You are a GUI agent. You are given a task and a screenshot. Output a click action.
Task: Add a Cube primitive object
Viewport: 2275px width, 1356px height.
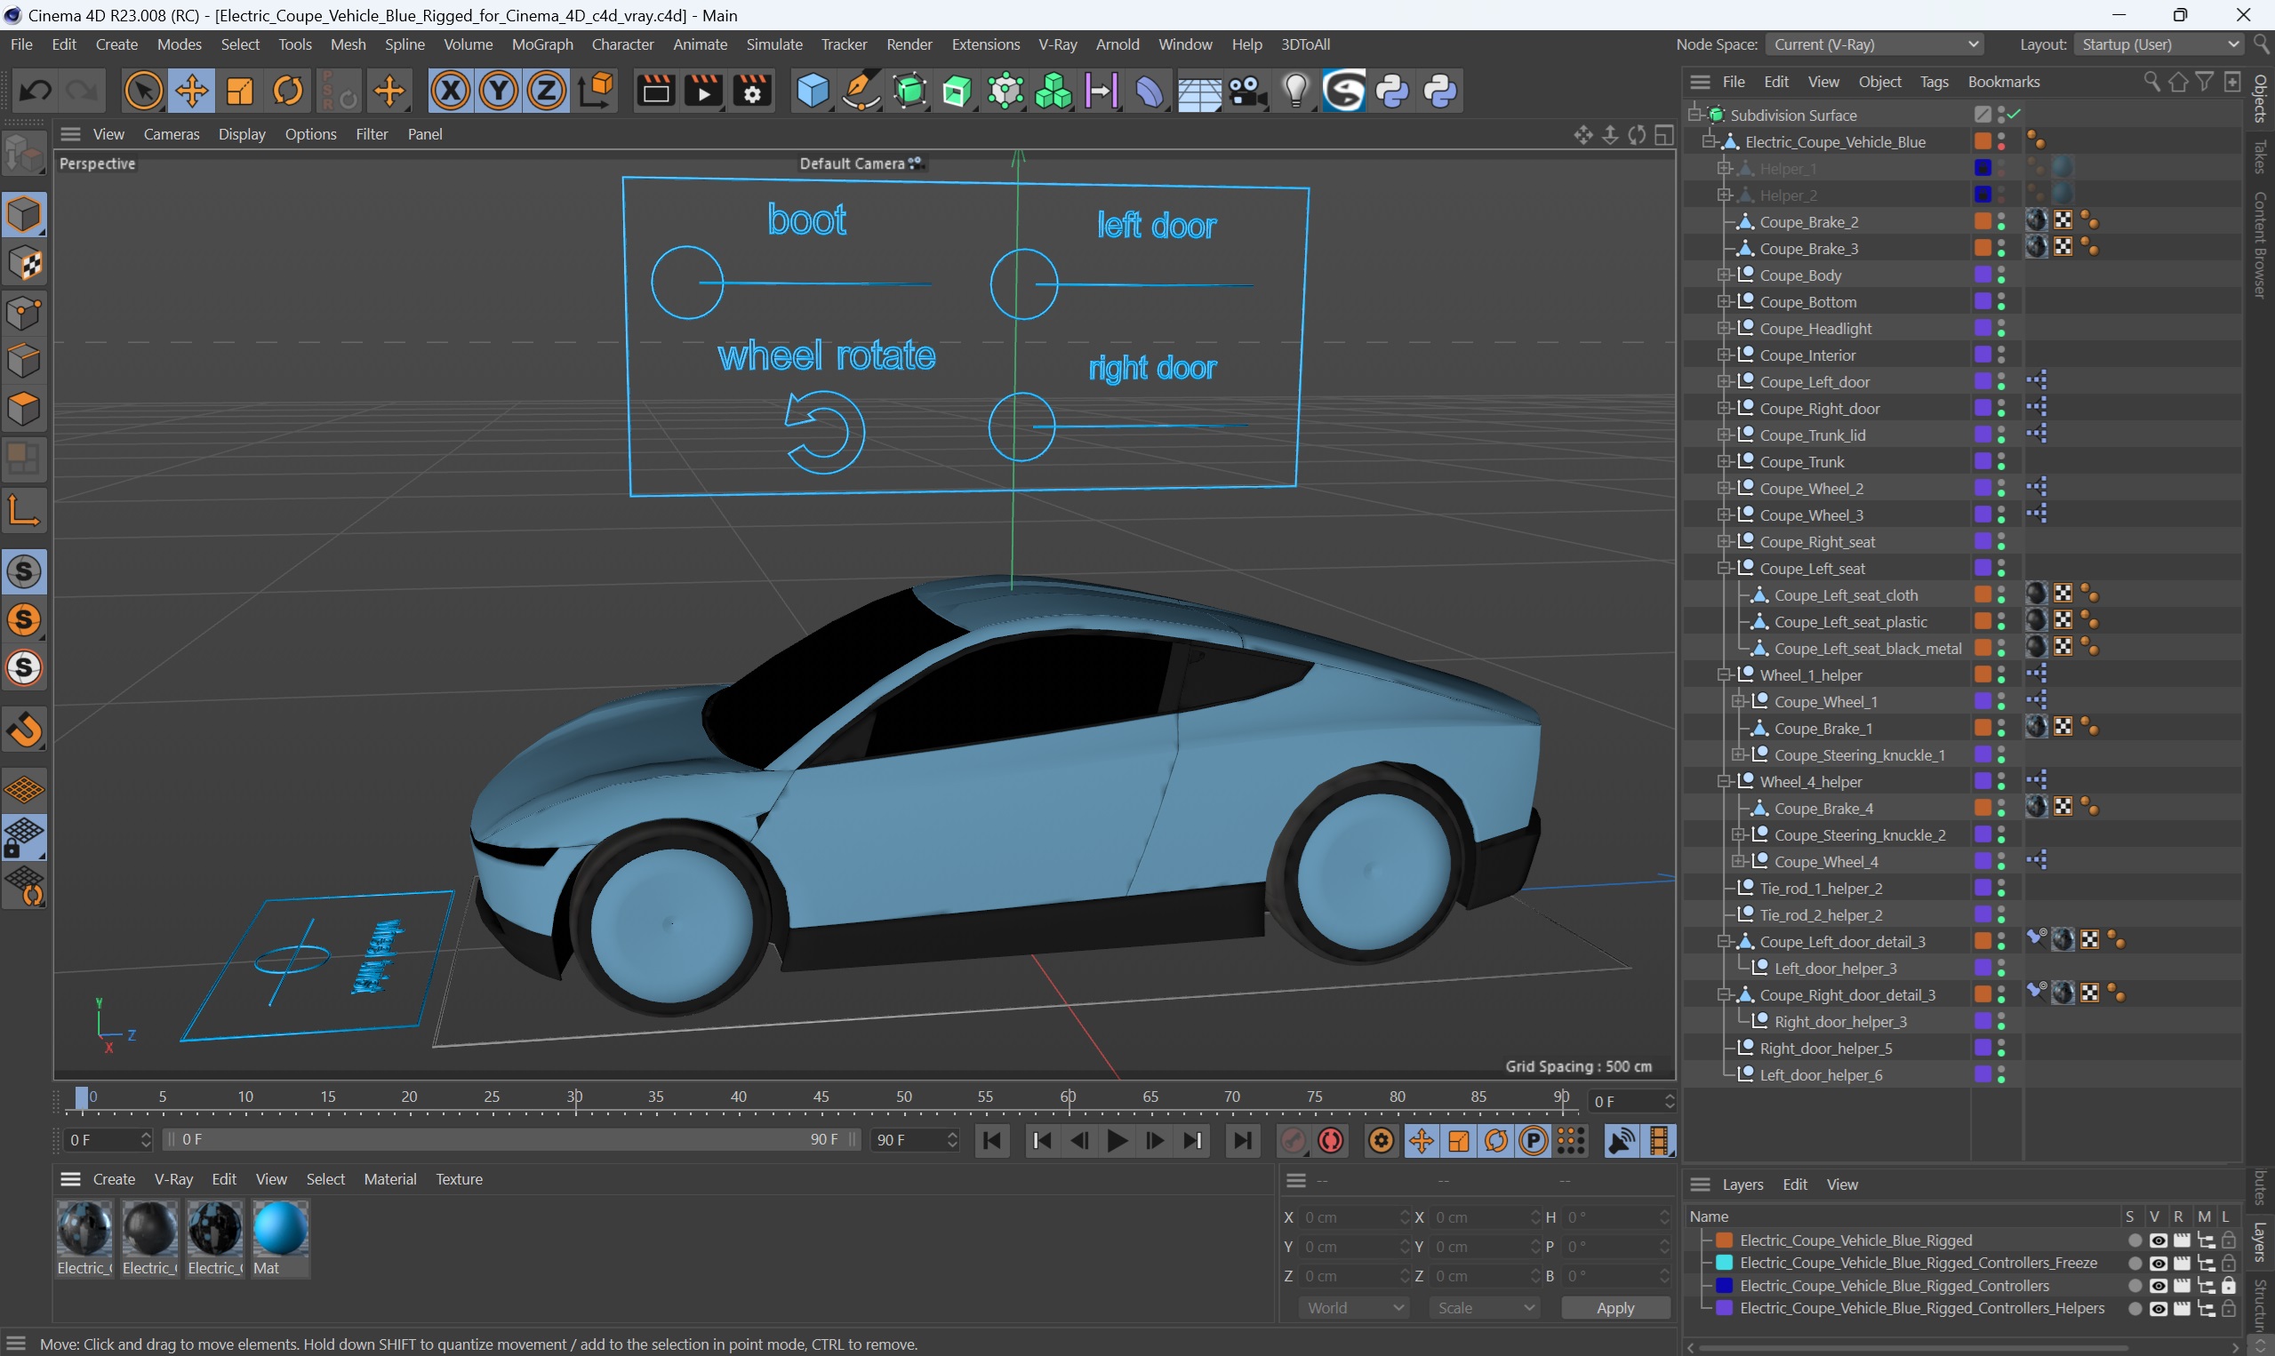tap(812, 91)
